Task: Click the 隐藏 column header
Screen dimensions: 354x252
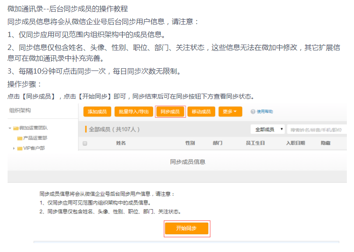Action: pyautogui.click(x=325, y=143)
